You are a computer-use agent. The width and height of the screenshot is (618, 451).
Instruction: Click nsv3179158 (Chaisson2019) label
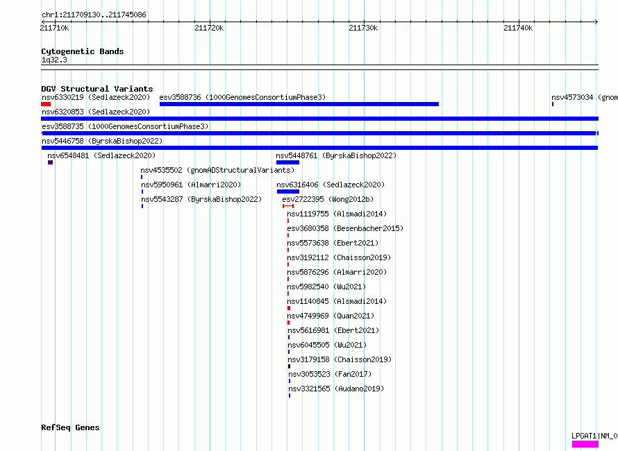(340, 359)
